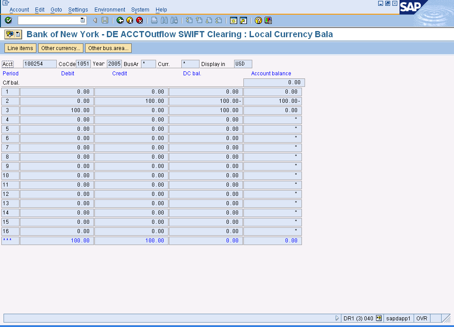The width and height of the screenshot is (454, 327).
Task: Click the Previous page icon
Action: (199, 20)
